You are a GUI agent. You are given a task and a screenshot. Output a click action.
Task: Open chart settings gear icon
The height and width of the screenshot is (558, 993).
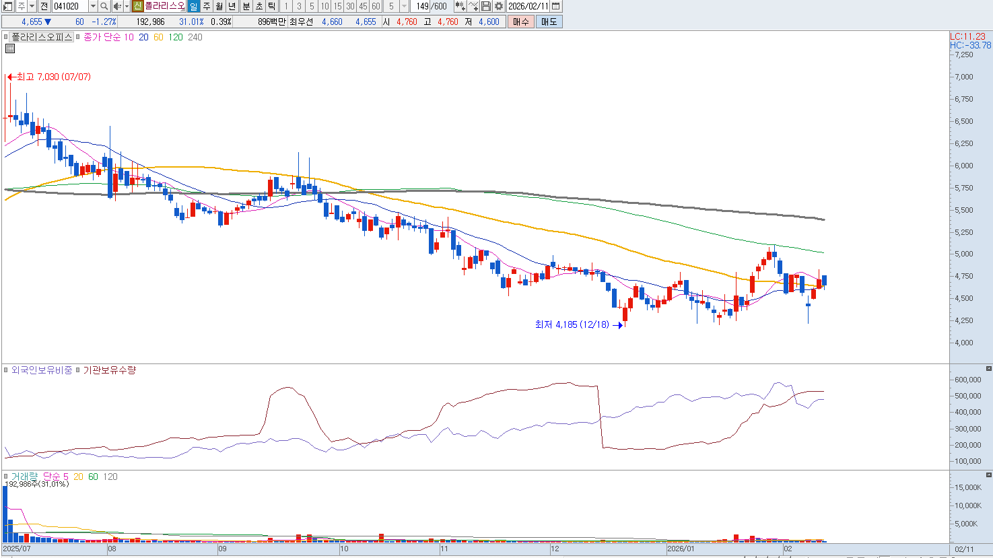pos(499,6)
